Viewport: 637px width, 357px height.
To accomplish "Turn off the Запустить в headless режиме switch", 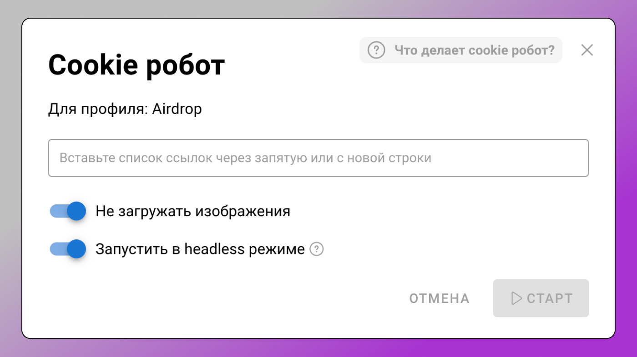I will [67, 249].
